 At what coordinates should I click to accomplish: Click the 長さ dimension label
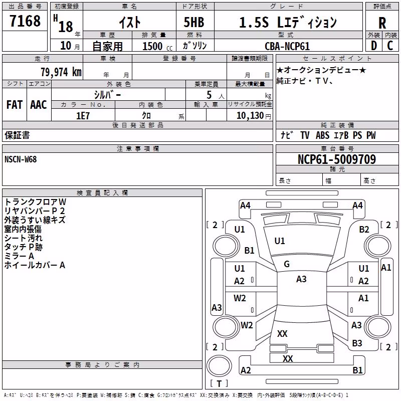[285, 181]
